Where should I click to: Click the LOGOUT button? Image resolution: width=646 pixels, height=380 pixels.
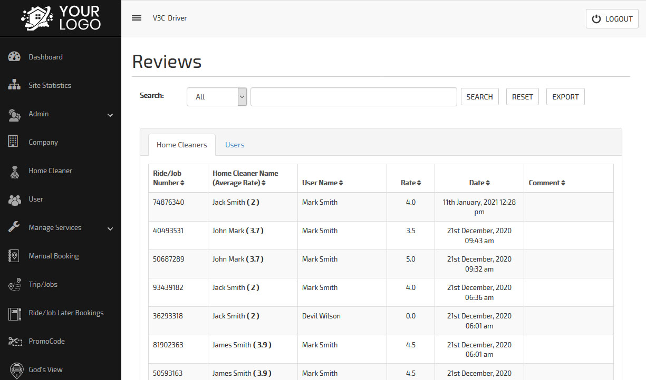(x=612, y=19)
